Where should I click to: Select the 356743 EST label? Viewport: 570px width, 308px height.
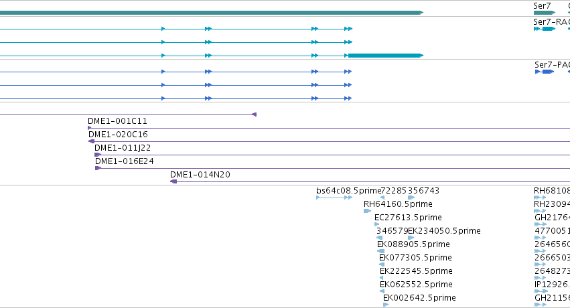[423, 191]
